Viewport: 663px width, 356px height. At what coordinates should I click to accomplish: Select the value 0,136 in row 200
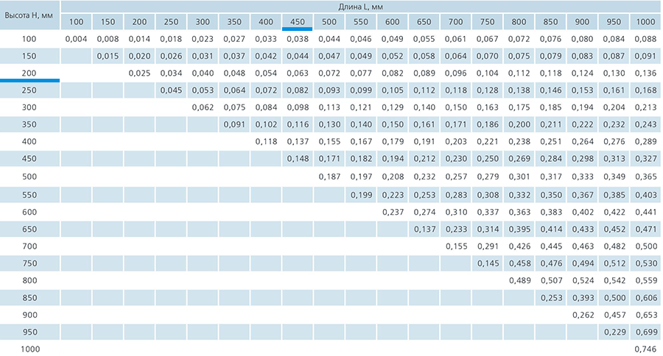[645, 73]
